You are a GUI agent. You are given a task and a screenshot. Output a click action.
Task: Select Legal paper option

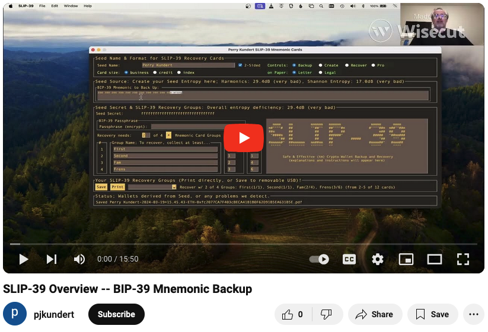point(320,72)
